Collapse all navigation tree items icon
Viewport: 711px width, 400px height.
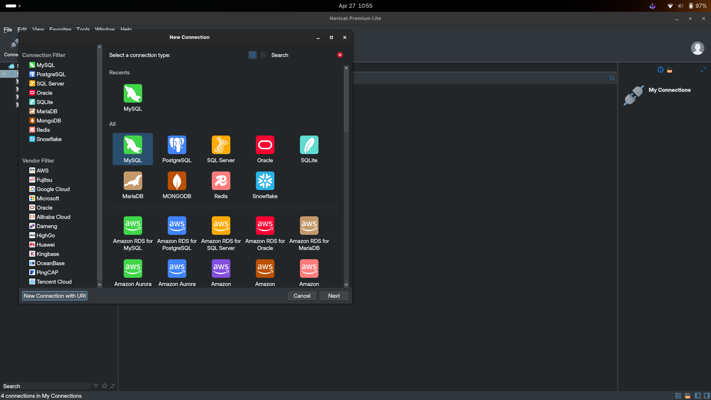[x=113, y=386]
